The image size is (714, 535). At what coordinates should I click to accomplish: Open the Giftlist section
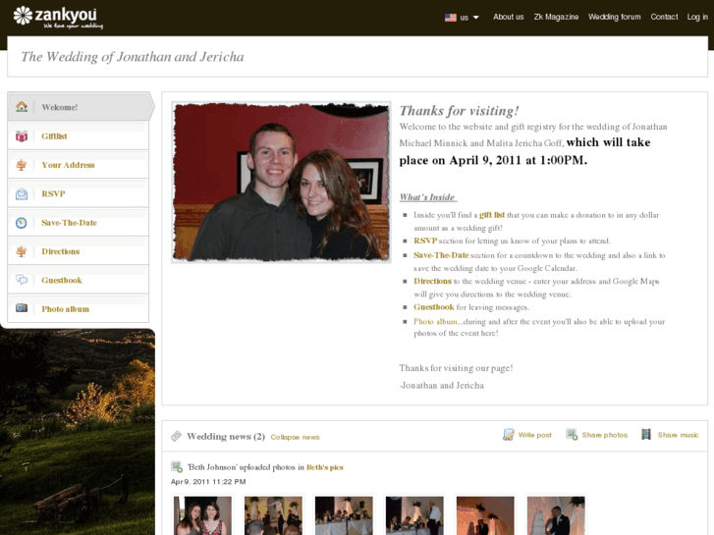78,135
